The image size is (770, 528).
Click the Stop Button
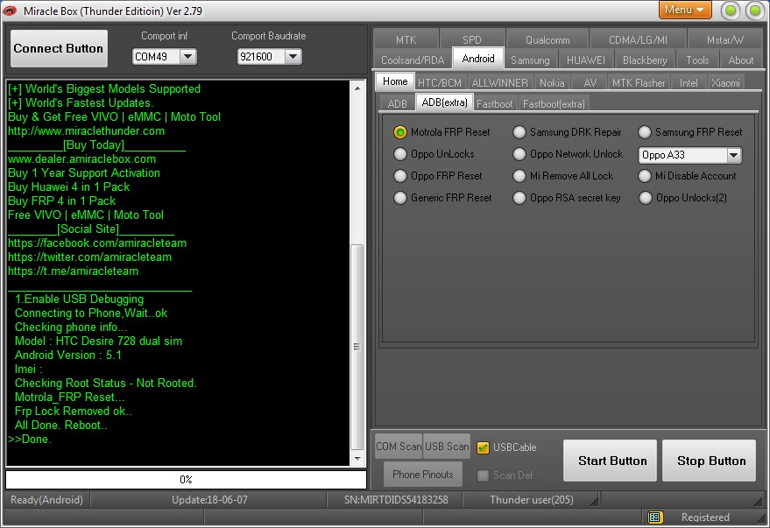709,461
